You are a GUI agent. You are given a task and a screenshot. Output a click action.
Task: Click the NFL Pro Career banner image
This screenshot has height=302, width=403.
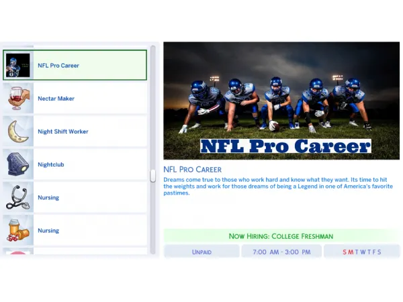pos(281,101)
